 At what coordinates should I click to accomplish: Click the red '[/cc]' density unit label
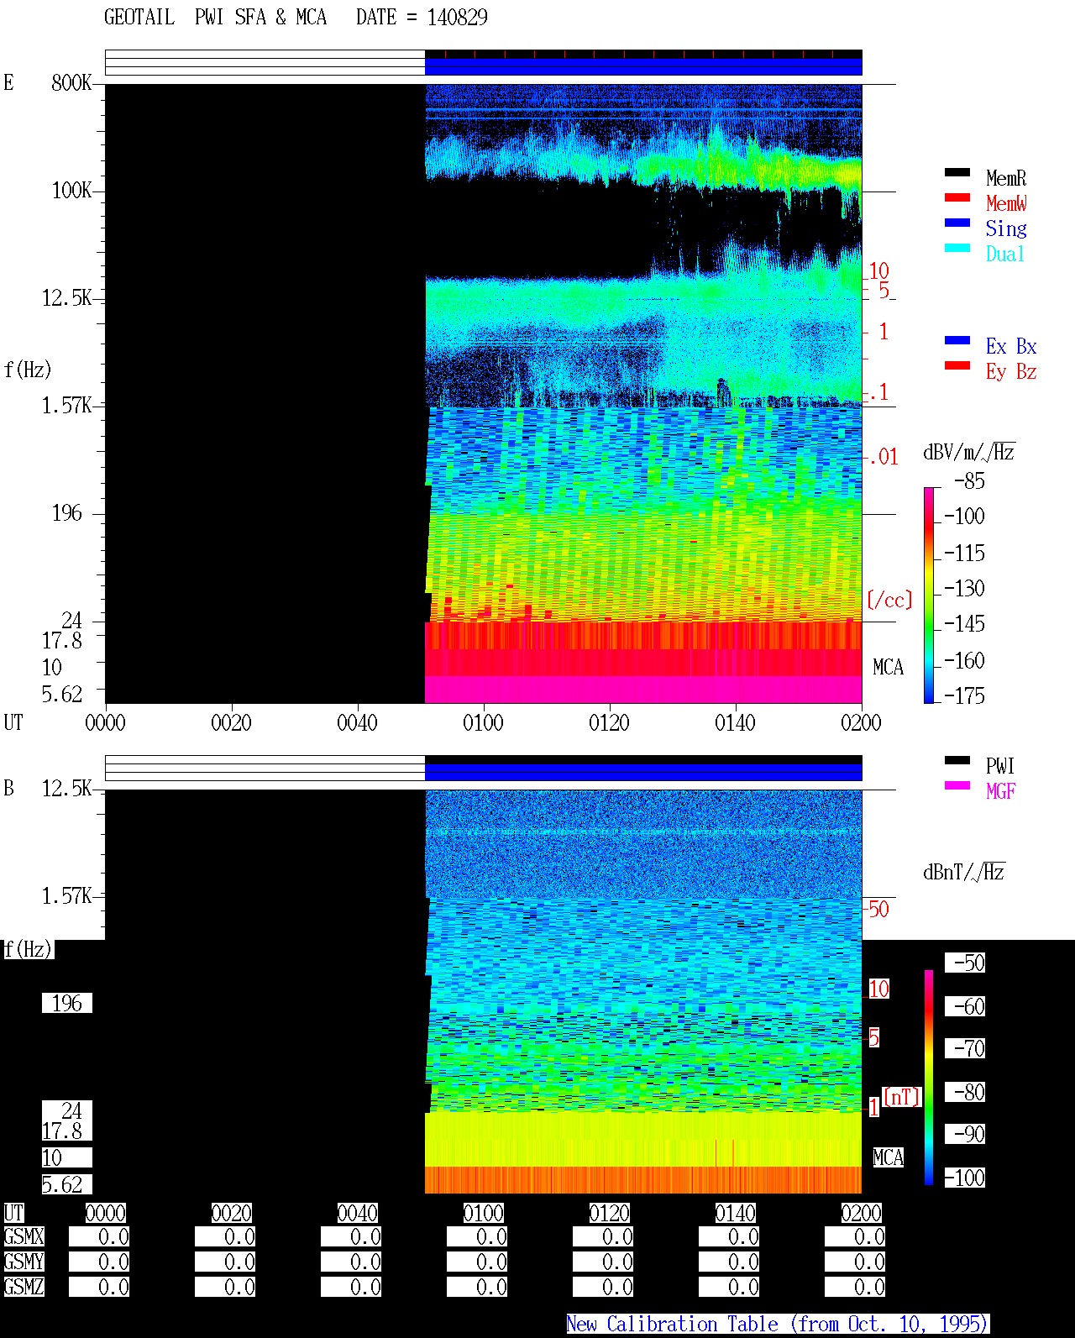click(889, 600)
